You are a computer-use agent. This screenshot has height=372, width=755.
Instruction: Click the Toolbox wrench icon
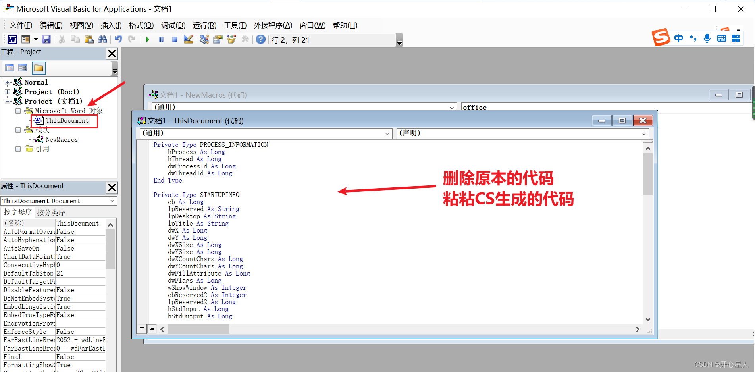pos(245,39)
